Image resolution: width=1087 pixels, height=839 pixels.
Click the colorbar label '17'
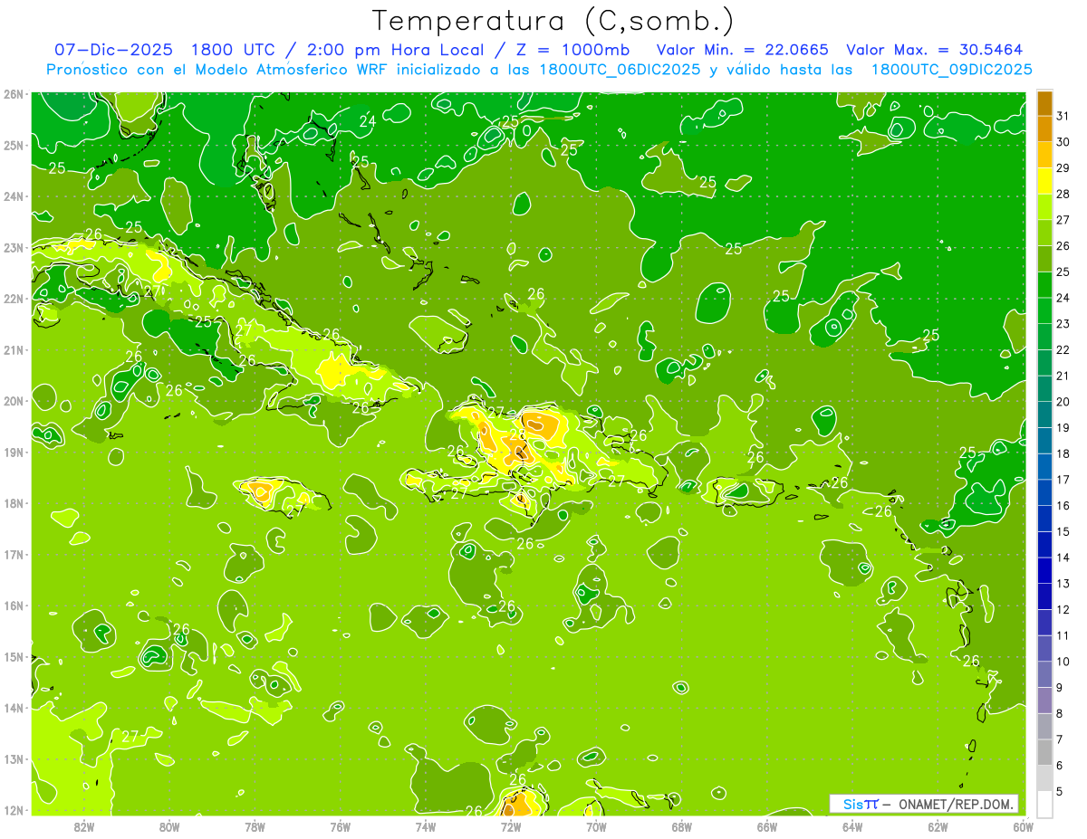(1063, 480)
